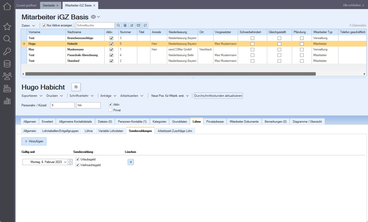This screenshot has height=222, width=368.
Task: Expand the Daten dropdown menu
Action: (28, 26)
